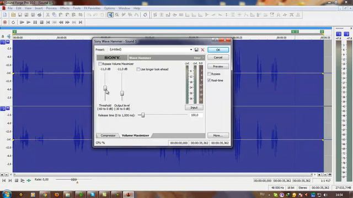The height and width of the screenshot is (198, 353).
Task: Click the Forward button in transport toolbar
Action: click(x=67, y=22)
